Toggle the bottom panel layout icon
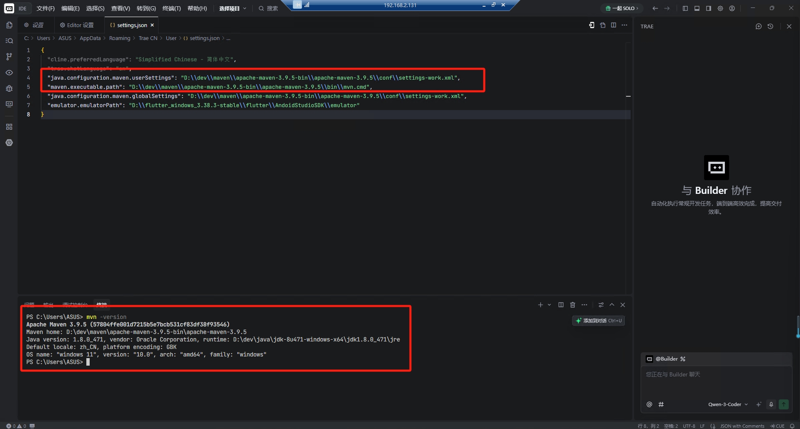This screenshot has width=800, height=429. 697,8
